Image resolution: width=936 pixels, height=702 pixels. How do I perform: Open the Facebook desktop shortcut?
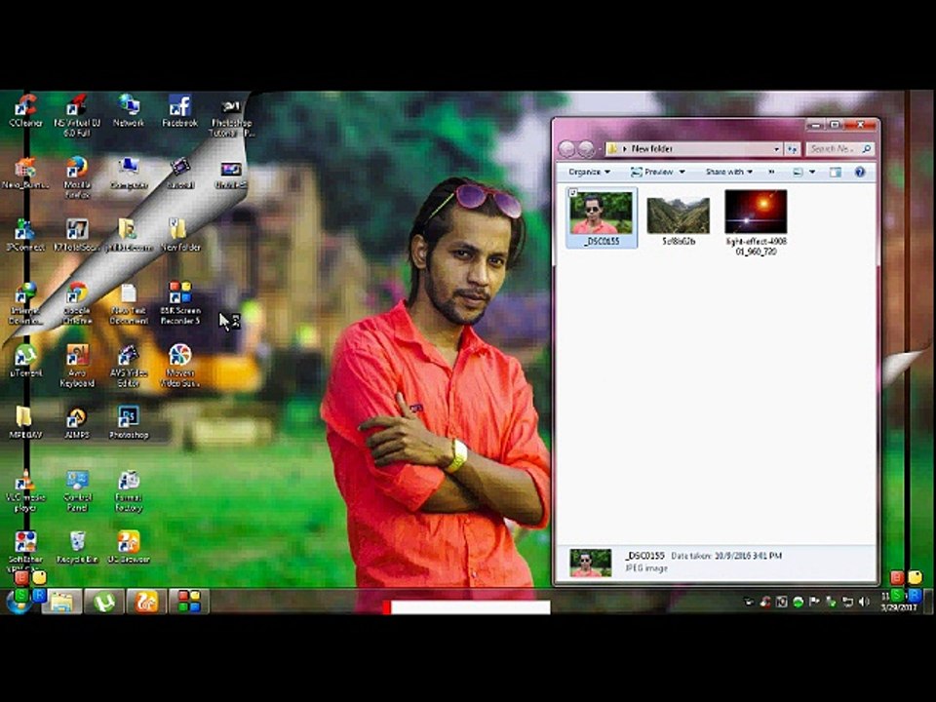click(179, 111)
